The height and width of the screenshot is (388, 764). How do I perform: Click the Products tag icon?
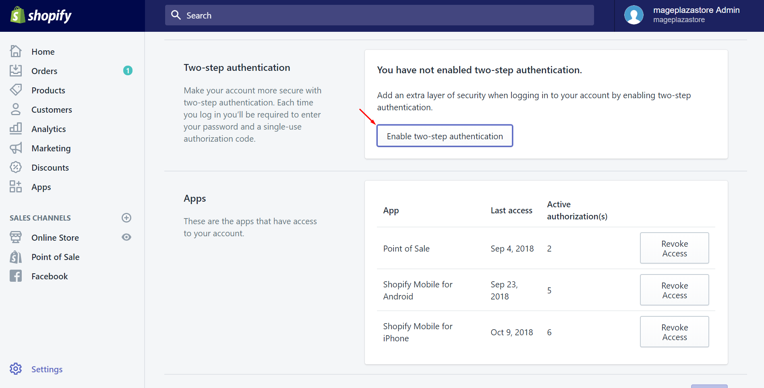[x=16, y=90]
